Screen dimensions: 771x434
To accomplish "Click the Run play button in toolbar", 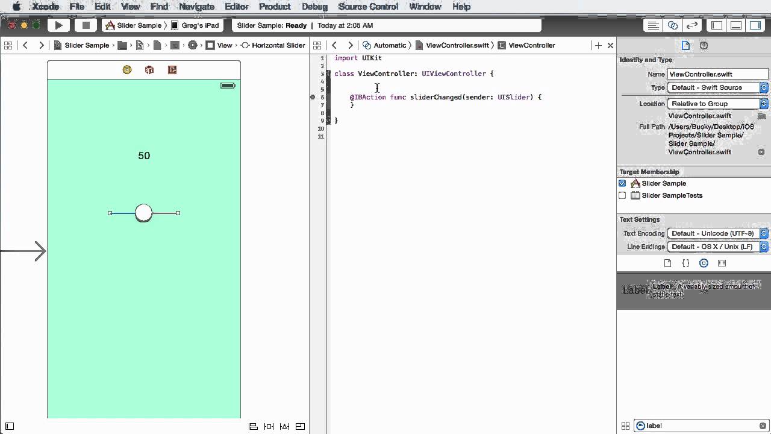I will tap(58, 25).
